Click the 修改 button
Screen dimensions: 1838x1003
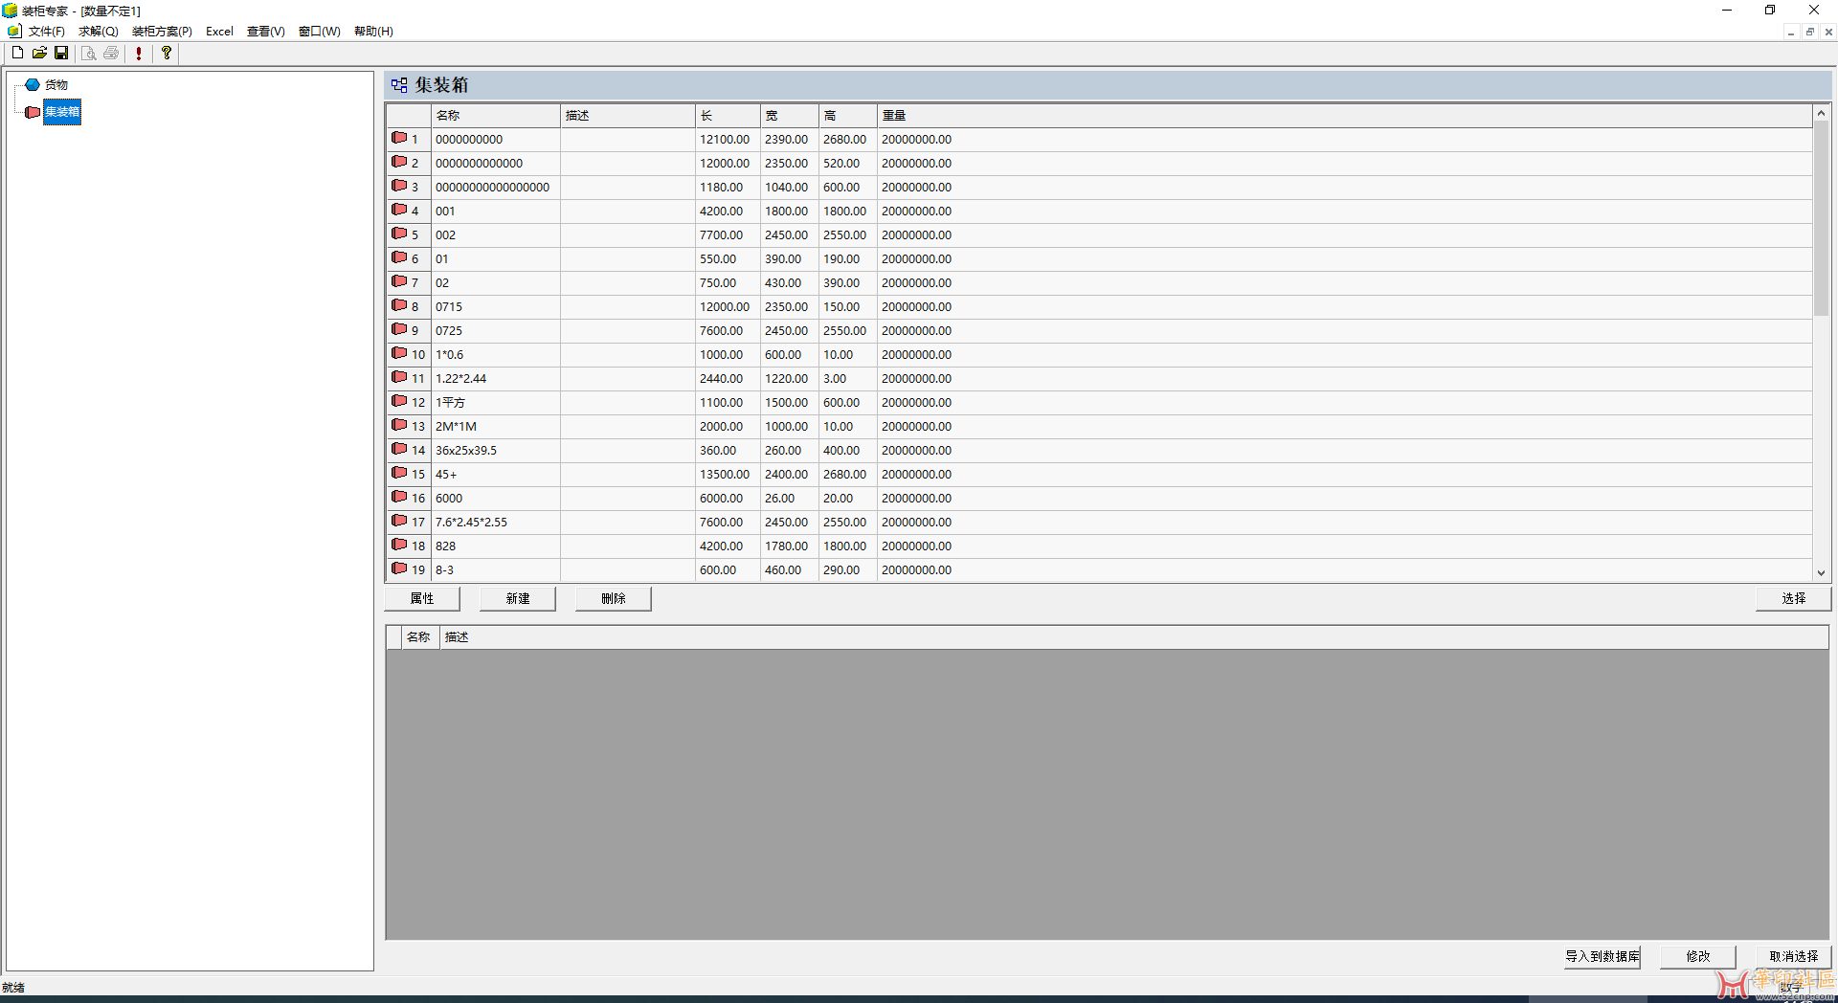[x=1698, y=957]
